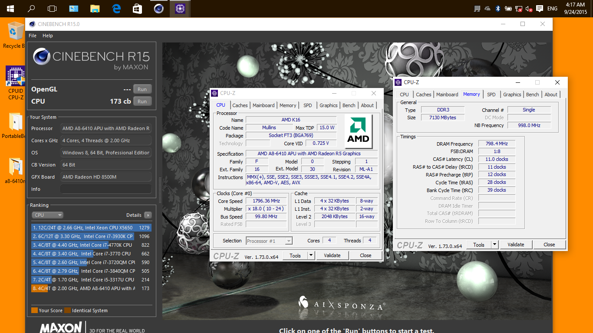Select ranking row Intel Core i7-3720QM
The width and height of the screenshot is (593, 333).
click(x=91, y=262)
